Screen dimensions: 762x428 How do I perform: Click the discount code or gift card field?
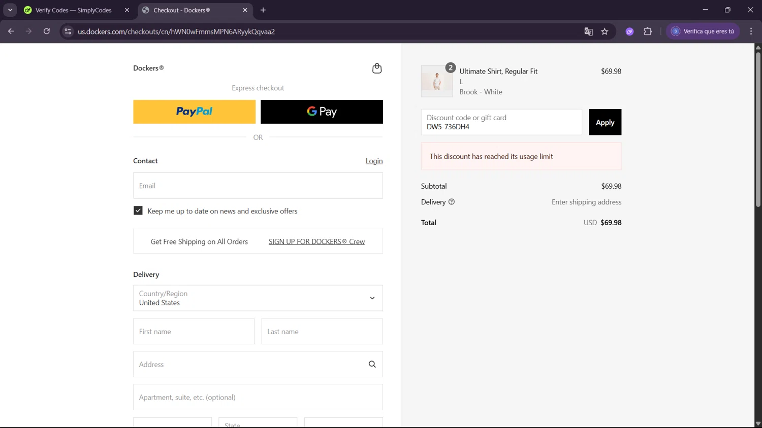[501, 122]
